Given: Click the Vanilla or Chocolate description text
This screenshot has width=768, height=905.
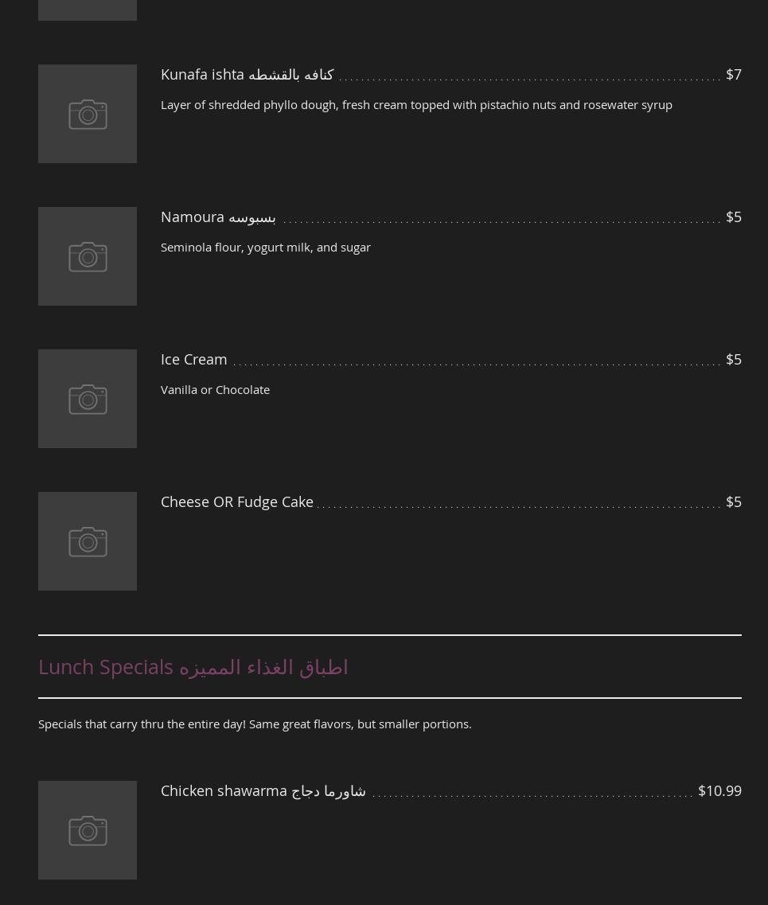Looking at the screenshot, I should pos(215,389).
